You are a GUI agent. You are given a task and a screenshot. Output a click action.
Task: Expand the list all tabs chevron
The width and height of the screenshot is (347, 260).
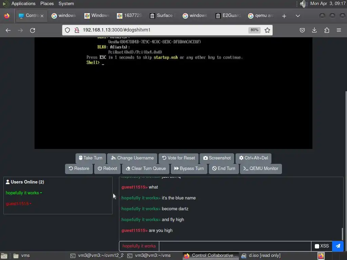tap(298, 16)
